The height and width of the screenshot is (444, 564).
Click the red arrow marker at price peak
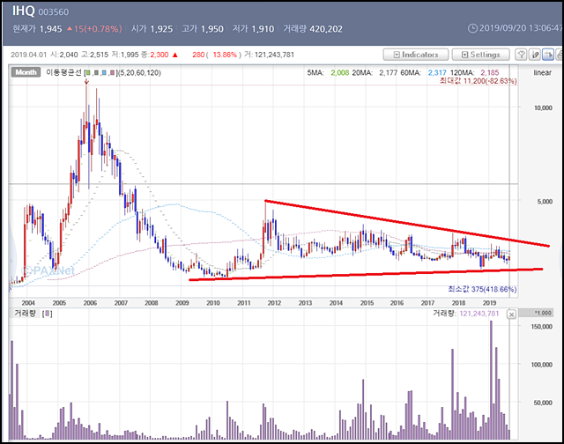[x=86, y=82]
